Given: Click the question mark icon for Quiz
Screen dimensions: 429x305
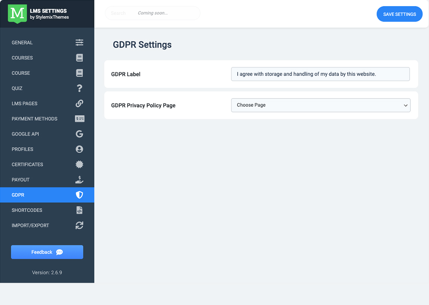Looking at the screenshot, I should click(x=79, y=88).
